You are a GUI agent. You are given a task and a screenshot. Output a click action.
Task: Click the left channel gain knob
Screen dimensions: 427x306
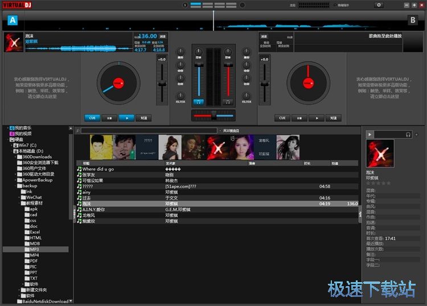click(x=199, y=52)
